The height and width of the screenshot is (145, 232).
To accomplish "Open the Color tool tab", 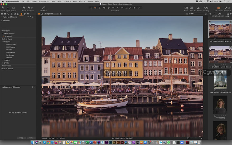I will 12,14.
